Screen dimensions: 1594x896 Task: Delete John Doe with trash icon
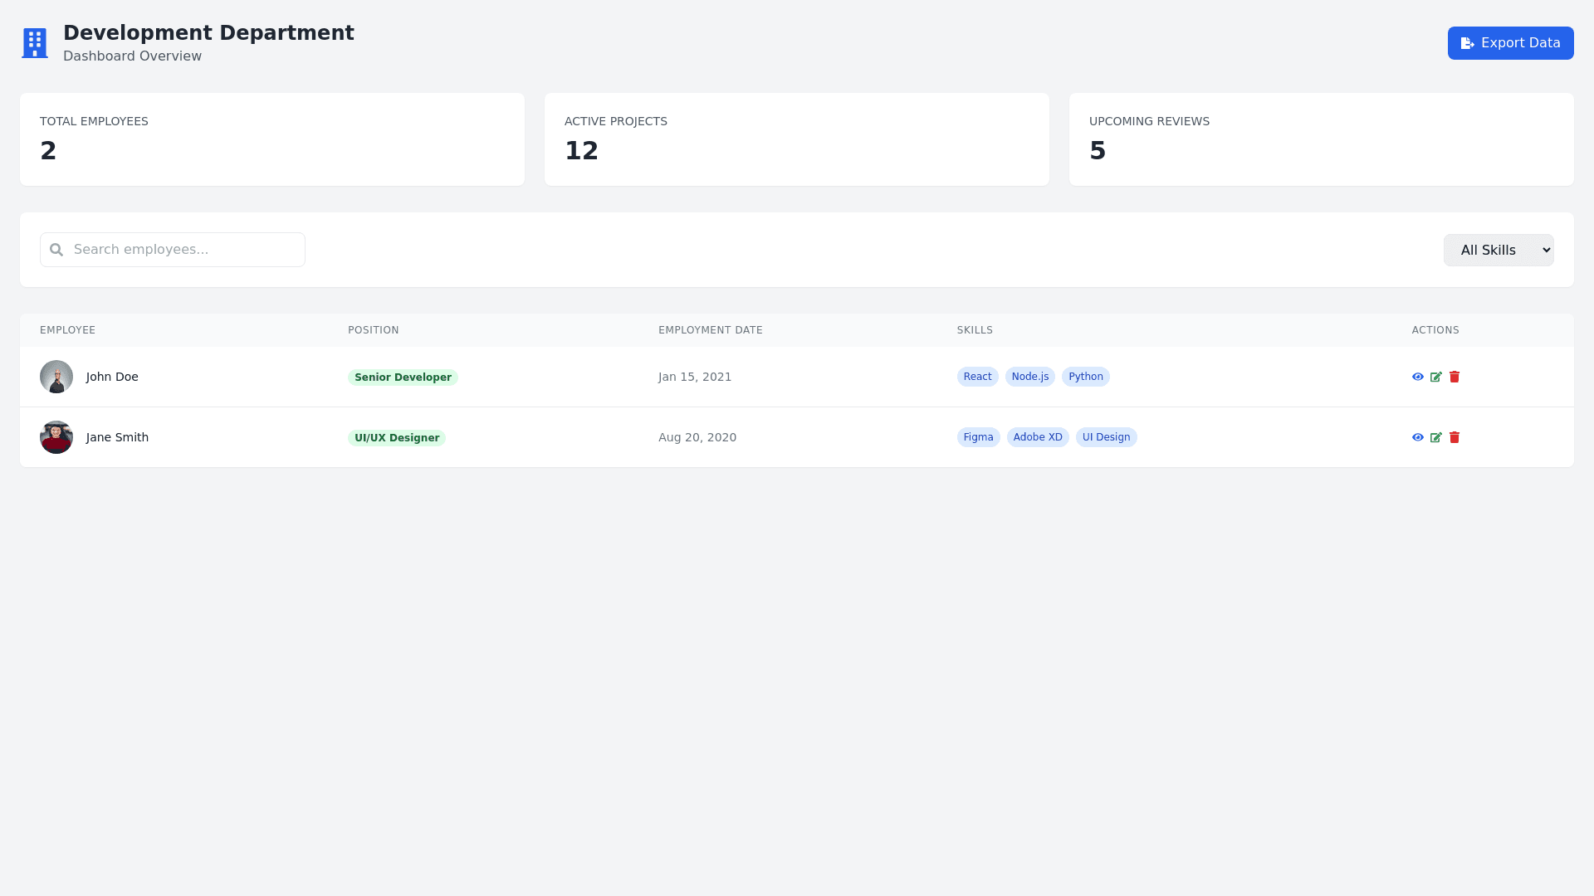[1455, 377]
